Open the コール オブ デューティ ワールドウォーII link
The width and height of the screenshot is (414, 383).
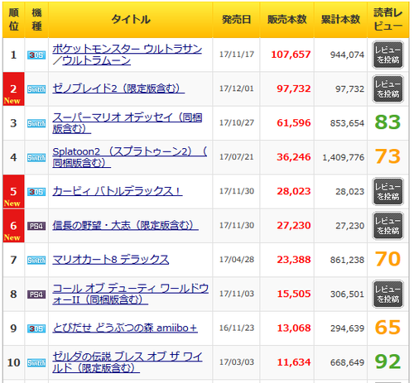pos(131,294)
